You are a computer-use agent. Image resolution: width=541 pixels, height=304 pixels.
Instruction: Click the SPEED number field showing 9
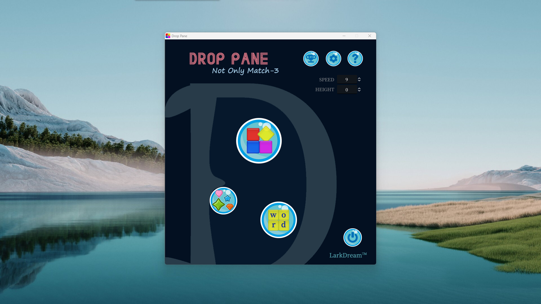tap(347, 79)
